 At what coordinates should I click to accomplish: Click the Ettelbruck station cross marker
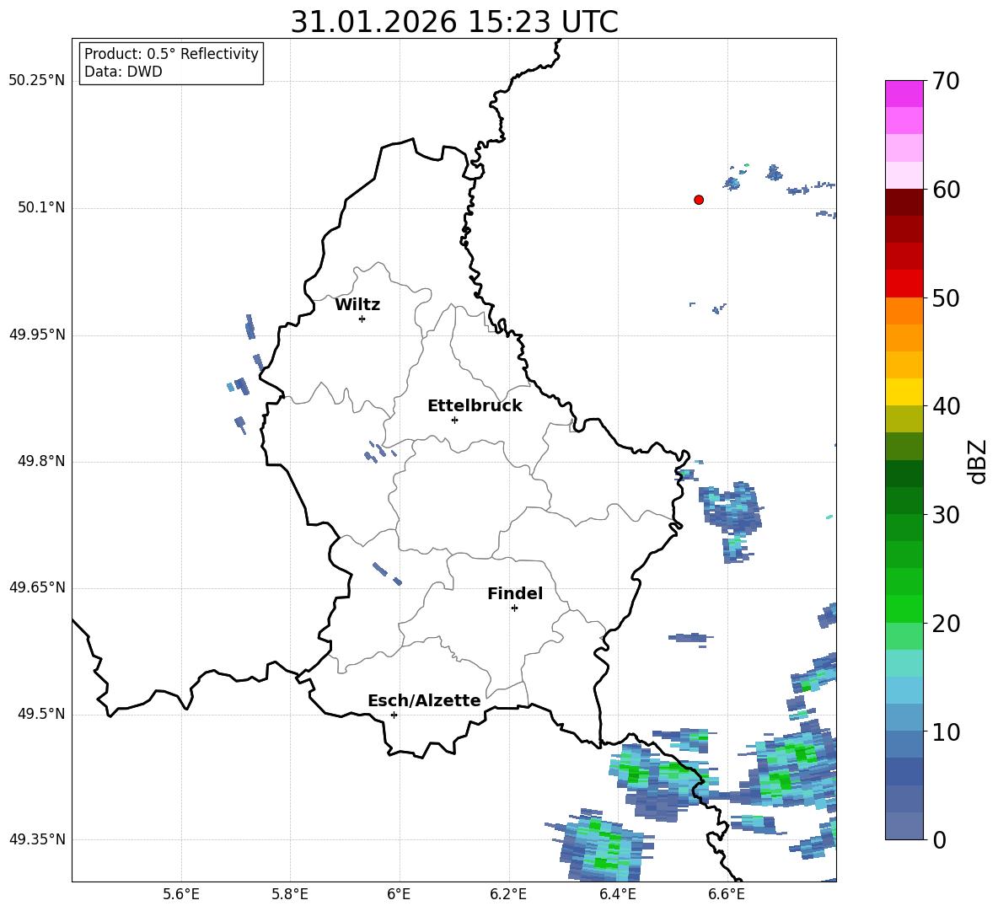pos(454,420)
